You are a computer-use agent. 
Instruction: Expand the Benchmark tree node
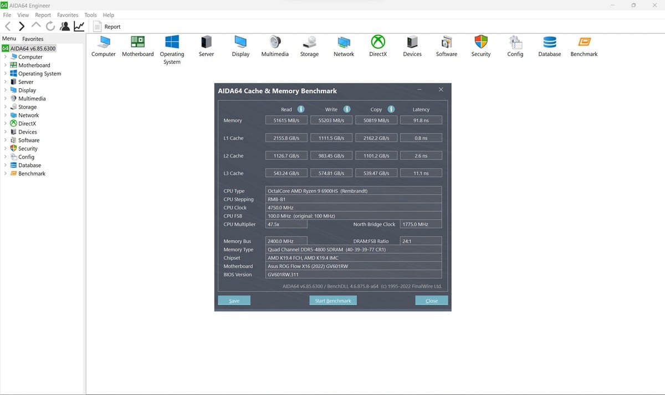(x=6, y=173)
